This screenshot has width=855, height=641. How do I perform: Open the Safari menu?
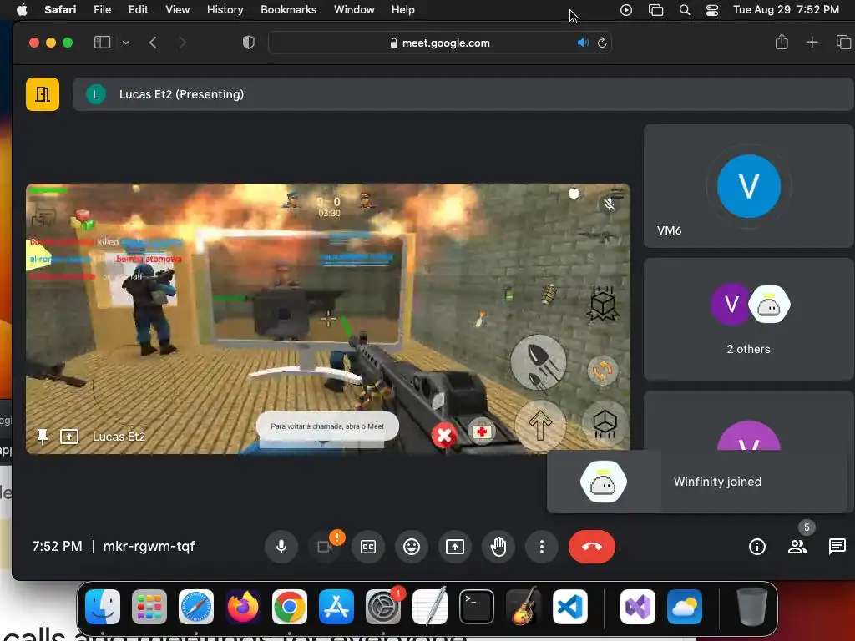(60, 10)
